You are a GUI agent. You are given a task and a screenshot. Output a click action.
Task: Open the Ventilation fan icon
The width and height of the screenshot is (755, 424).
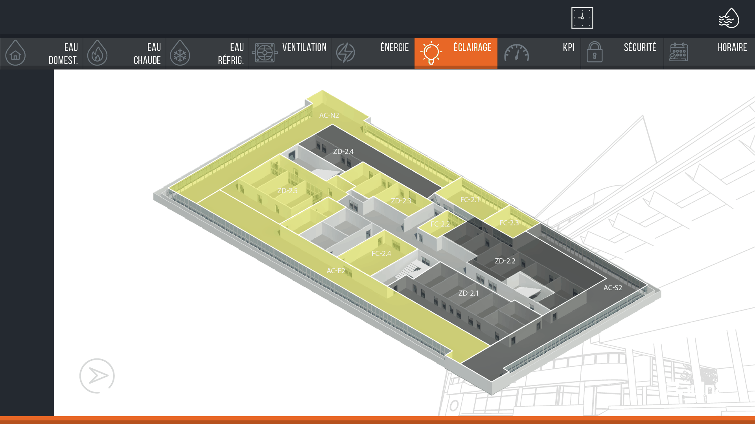[x=265, y=53]
